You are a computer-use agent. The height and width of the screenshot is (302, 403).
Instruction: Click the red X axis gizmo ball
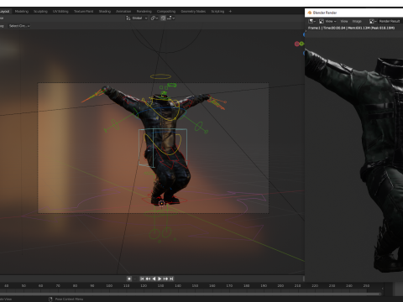click(297, 44)
